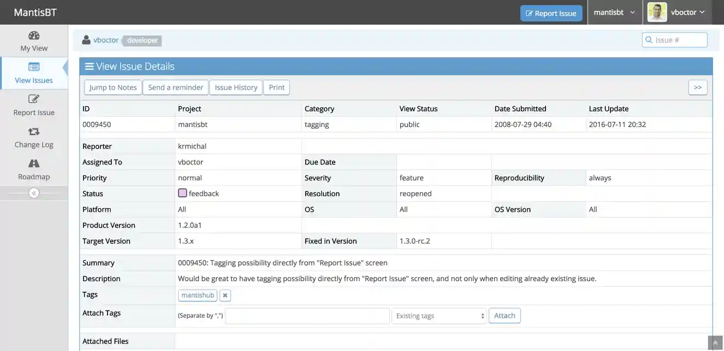Click the Roadmap warning-style icon
This screenshot has width=724, height=351.
(x=34, y=163)
